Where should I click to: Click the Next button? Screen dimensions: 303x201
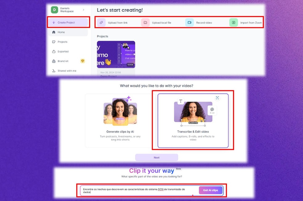[156, 158]
